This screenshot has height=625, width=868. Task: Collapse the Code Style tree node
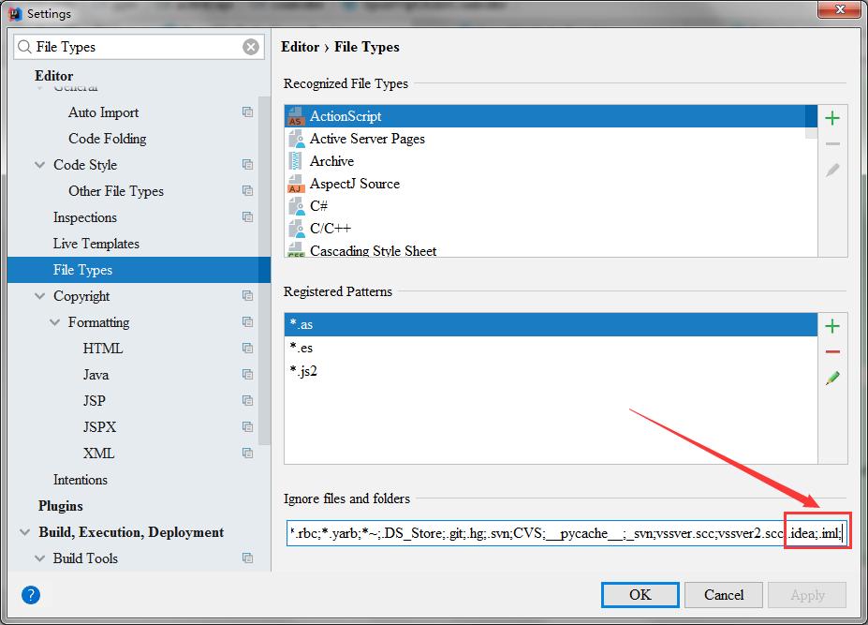[x=39, y=165]
